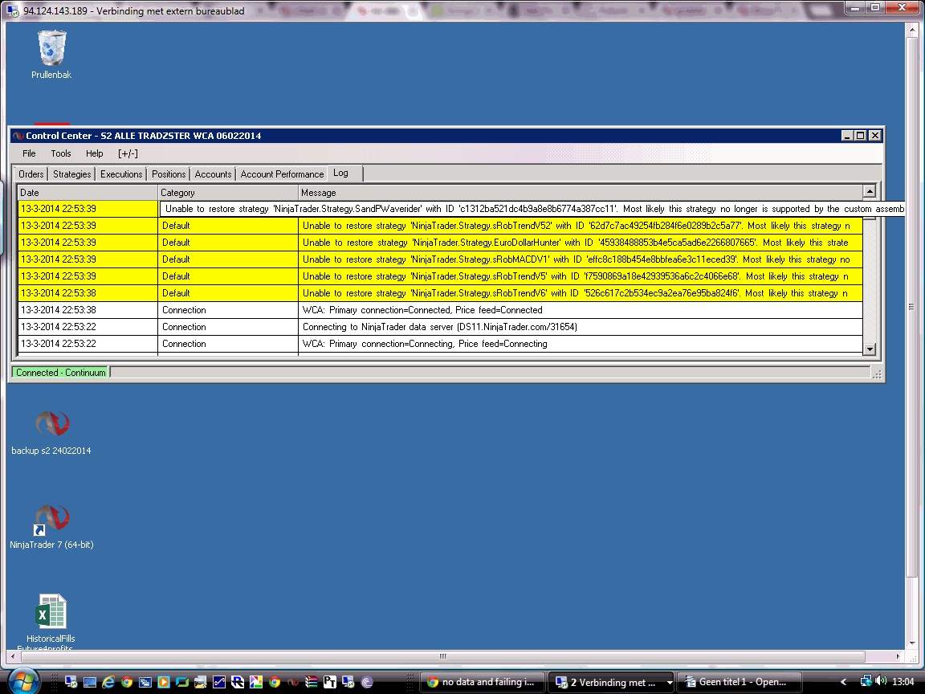Select the log row mentioning EuroDollarHunter
925x694 pixels.
[440, 243]
